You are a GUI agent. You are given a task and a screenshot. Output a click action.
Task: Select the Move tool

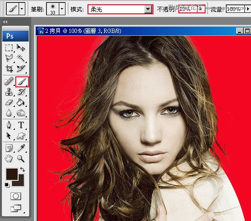(21, 48)
